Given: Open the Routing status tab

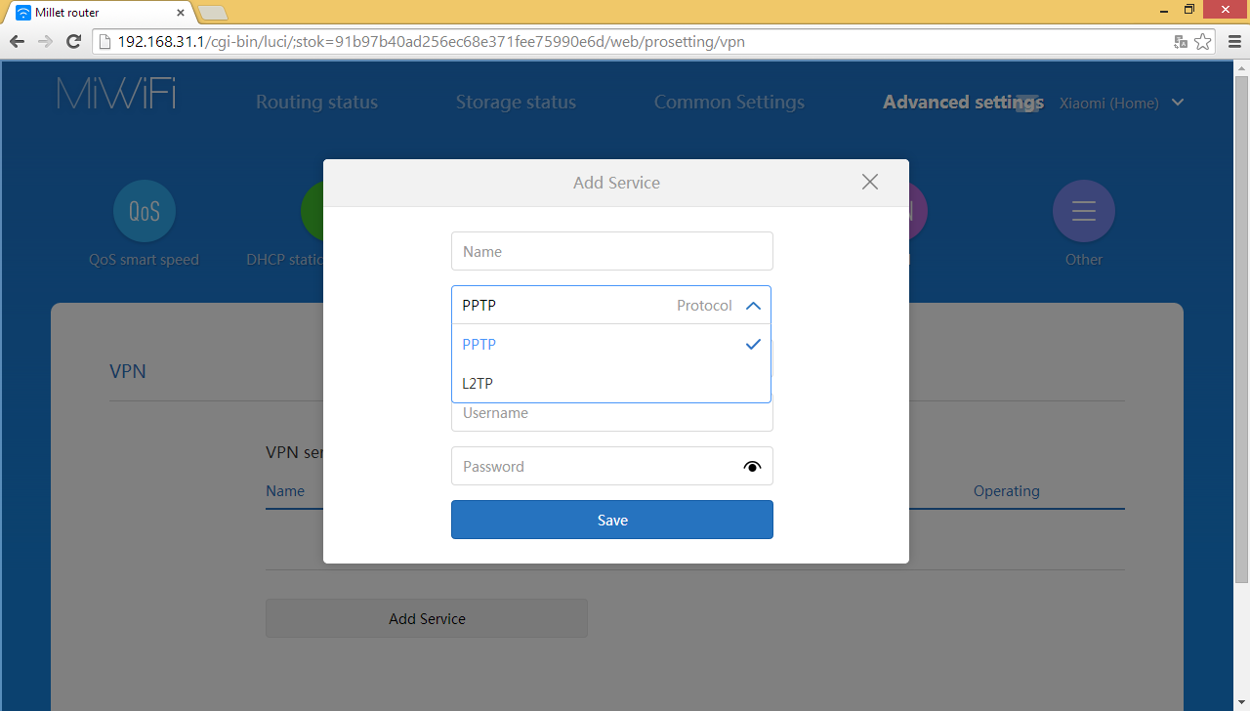Looking at the screenshot, I should [316, 103].
